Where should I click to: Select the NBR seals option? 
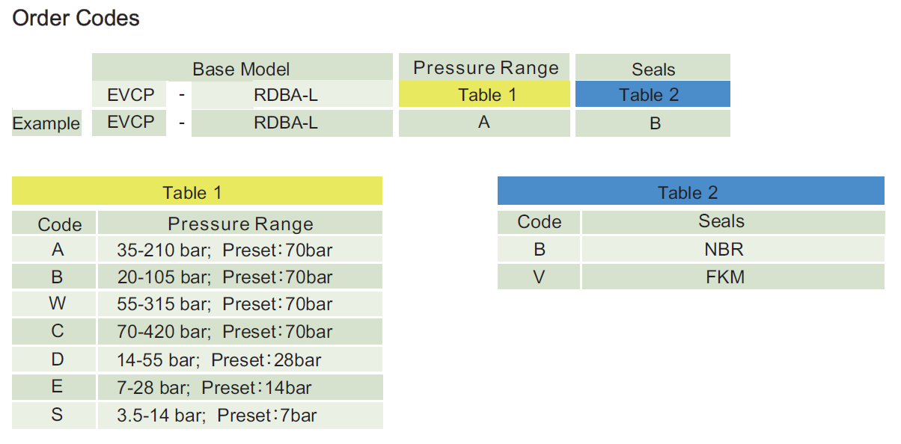click(724, 249)
